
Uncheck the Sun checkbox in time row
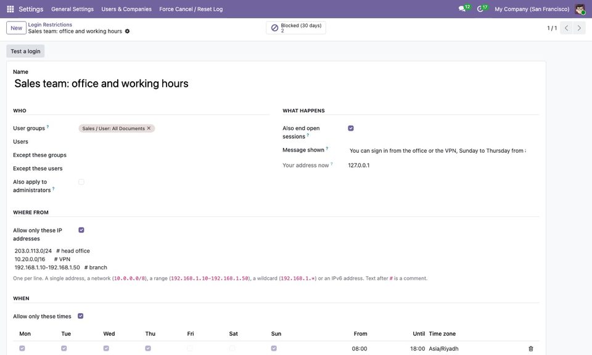coord(274,348)
